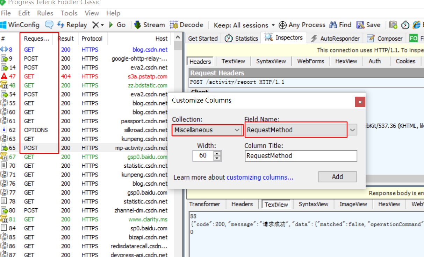Open the AutoResponder tab
This screenshot has width=424, height=257.
coord(335,39)
